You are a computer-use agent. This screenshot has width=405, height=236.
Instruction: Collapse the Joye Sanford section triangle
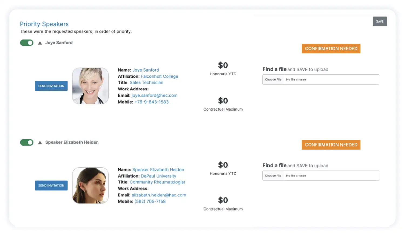(40, 43)
